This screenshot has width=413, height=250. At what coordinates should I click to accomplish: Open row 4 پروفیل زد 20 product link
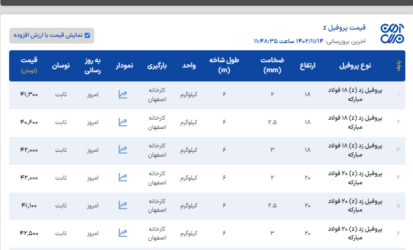coord(355,178)
